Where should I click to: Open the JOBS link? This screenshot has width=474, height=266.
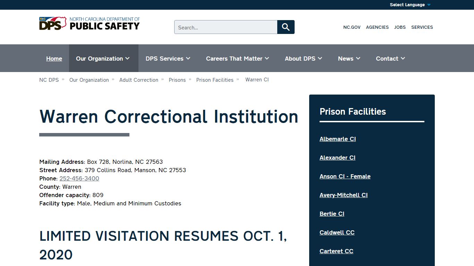pos(400,27)
